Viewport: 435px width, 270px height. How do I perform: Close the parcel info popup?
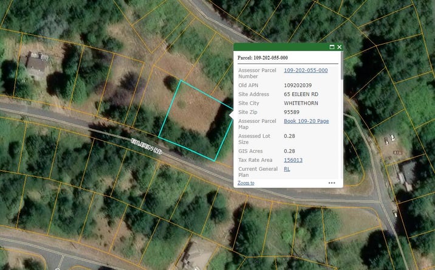tap(339, 47)
